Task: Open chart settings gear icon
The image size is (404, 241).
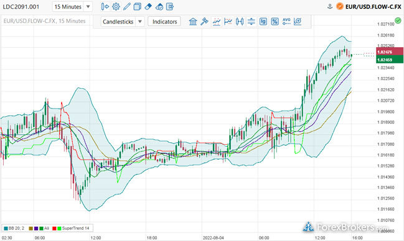Action: click(116, 6)
